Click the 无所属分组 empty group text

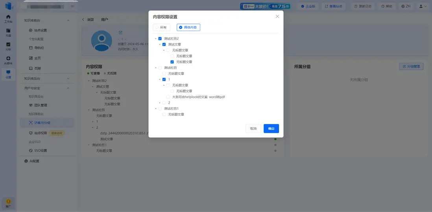(359, 80)
